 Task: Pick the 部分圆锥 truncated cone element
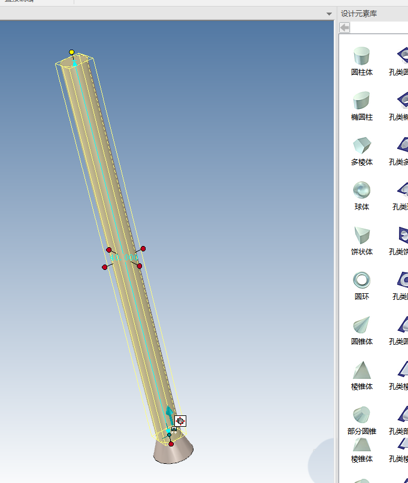(361, 420)
